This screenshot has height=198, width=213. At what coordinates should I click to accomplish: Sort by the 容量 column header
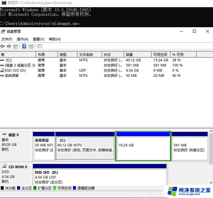click(x=137, y=55)
